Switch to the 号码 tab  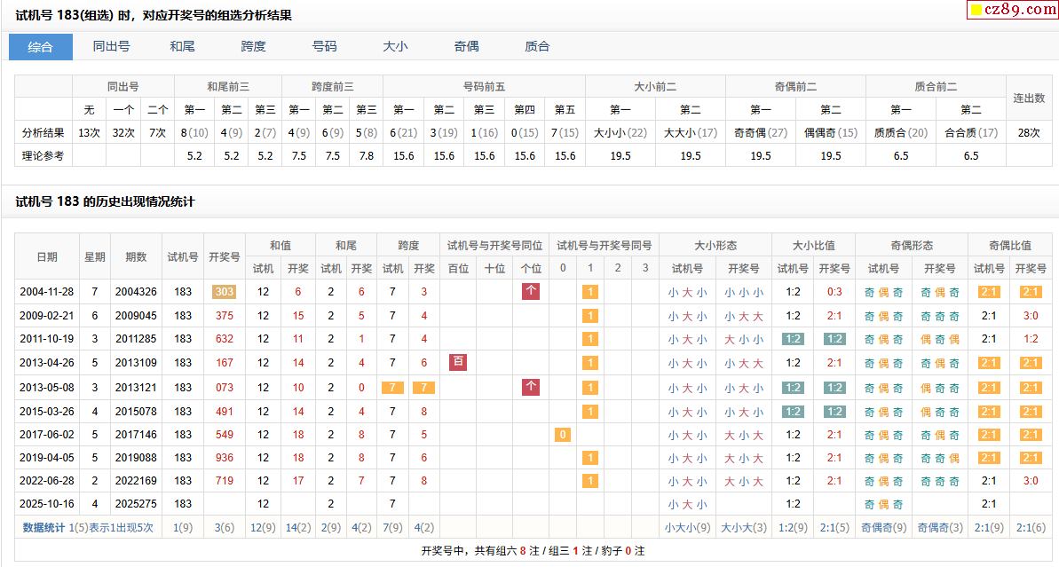click(x=324, y=46)
